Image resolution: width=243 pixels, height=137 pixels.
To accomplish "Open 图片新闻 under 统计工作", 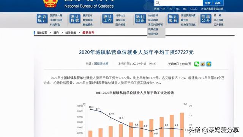I will (x=120, y=25).
